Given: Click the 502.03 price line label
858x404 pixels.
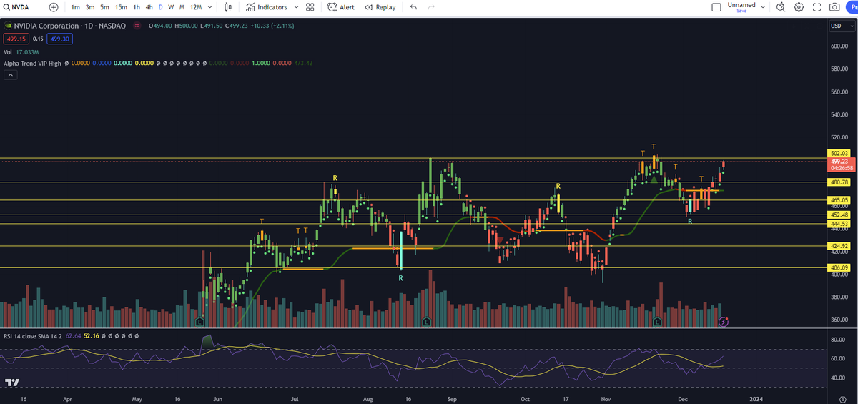Looking at the screenshot, I should point(839,153).
